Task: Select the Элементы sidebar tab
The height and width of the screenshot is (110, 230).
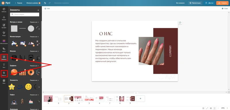Action: (4, 58)
